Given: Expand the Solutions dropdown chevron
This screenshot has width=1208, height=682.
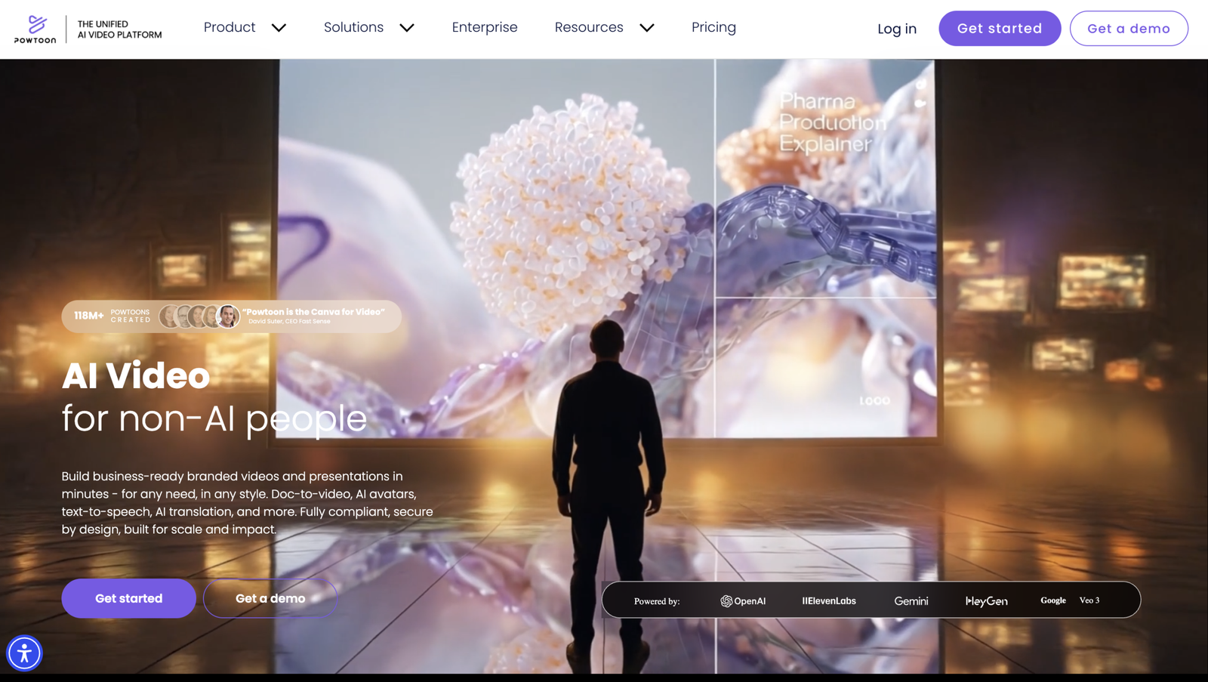Looking at the screenshot, I should (x=407, y=28).
